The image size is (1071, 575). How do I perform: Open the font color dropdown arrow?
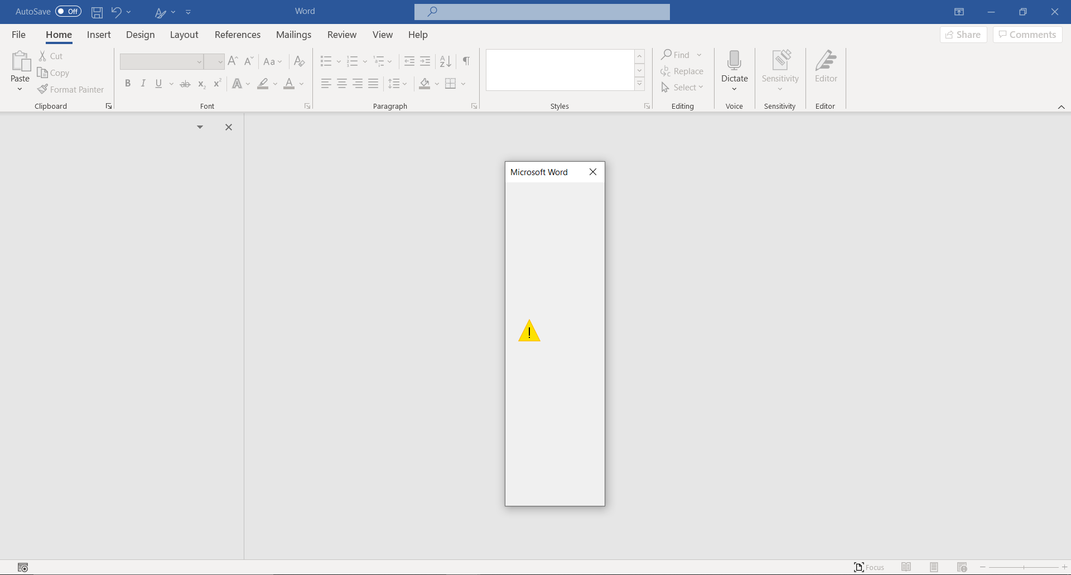coord(302,84)
